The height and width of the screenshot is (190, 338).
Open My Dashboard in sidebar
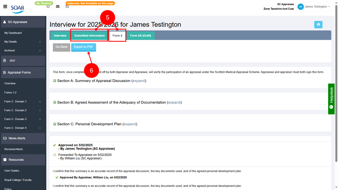pos(13,33)
